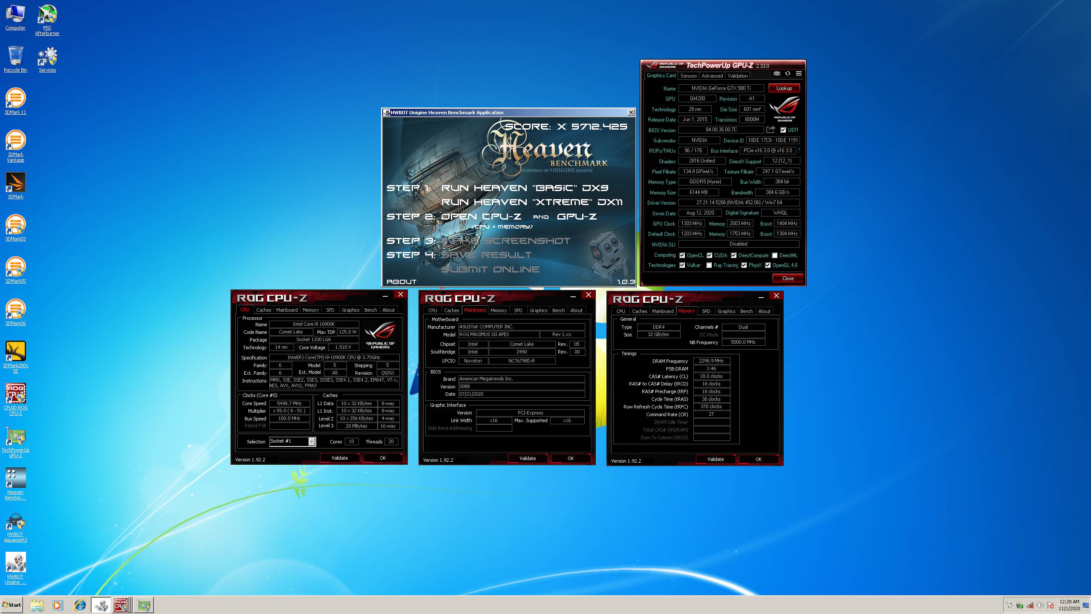Screen dimensions: 1091x614
Task: Open the SPD tab in the Memory CPU-Z window
Action: (706, 311)
